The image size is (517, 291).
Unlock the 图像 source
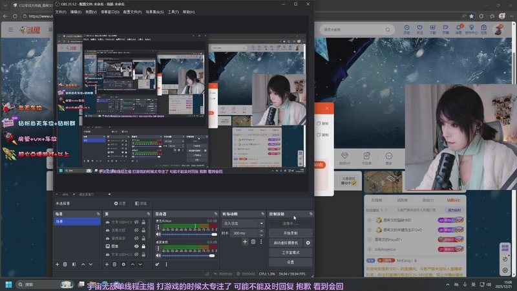coord(143,246)
